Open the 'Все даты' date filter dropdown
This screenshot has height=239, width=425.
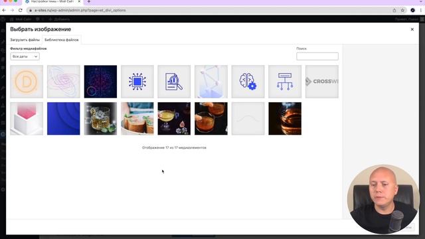point(25,56)
